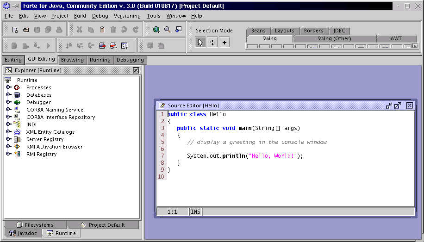424x242 pixels.
Task: Toggle the Connection Mode button
Action: (x=212, y=43)
